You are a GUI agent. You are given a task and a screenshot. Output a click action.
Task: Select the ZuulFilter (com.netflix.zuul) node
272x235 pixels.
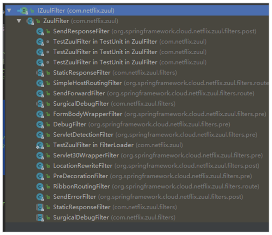coord(81,21)
